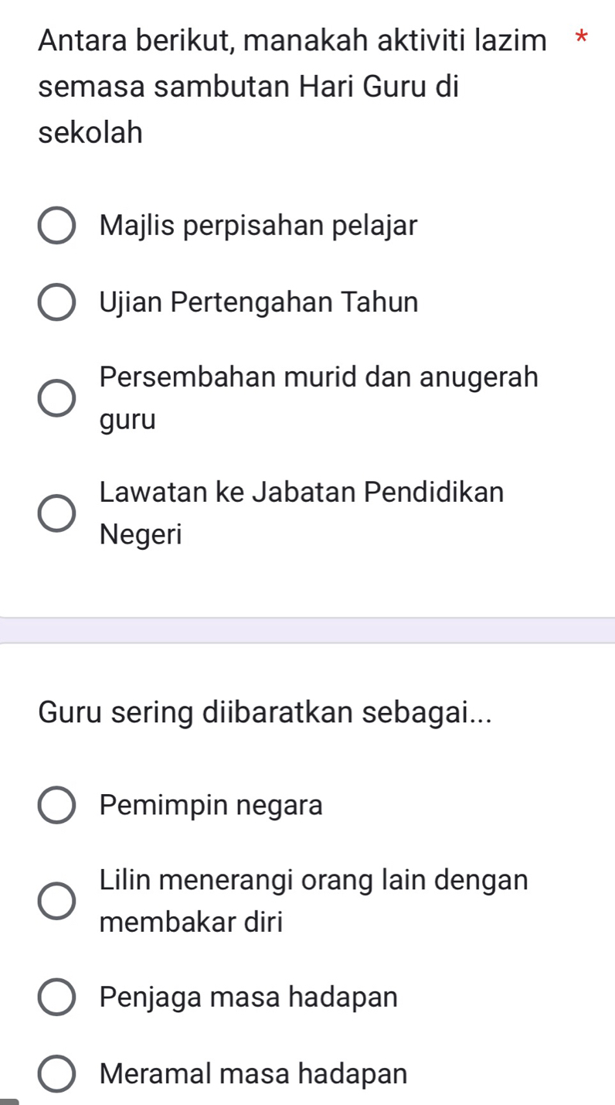Viewport: 615px width, 1105px height.
Task: Click the 'Pemimpin negara' option text
Action: (211, 806)
